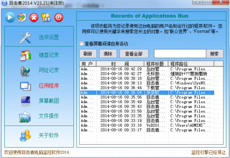The width and height of the screenshot is (230, 158).
Task: Click the 清除 clear button
Action: [x=108, y=54]
